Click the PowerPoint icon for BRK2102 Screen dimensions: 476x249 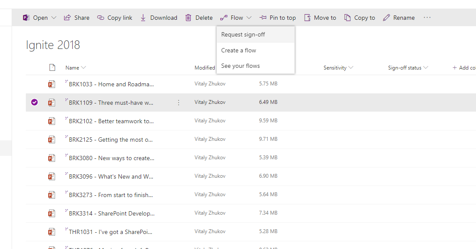[52, 121]
